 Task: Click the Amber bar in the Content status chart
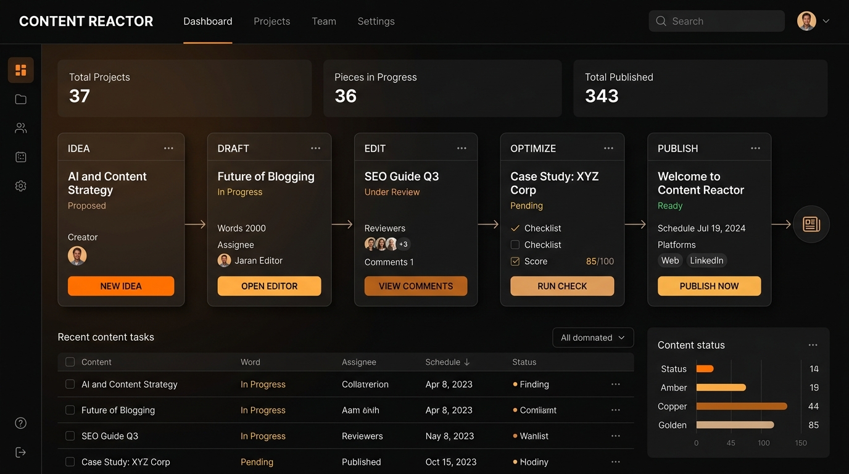pyautogui.click(x=721, y=388)
